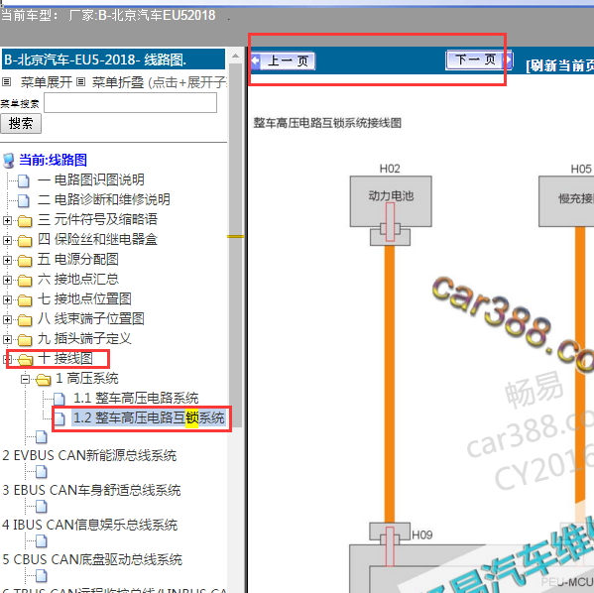Screen dimensions: 594x593
Task: Select 六 接地点汇总 folder label
Action: coord(78,280)
